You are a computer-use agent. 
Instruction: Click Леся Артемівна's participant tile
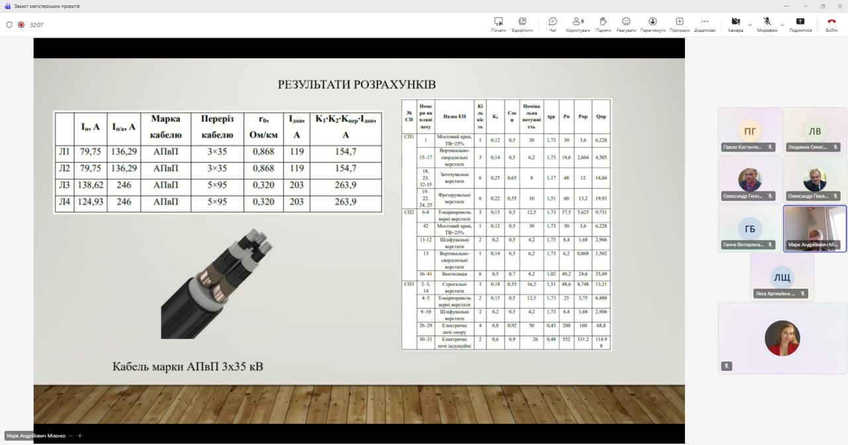[782, 277]
